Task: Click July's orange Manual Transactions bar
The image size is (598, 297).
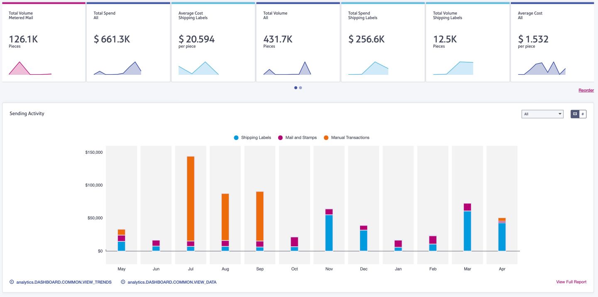Action: click(191, 199)
